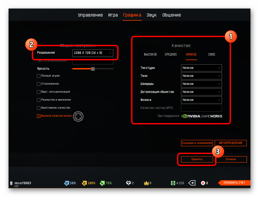Image resolution: width=259 pixels, height=197 pixels.
Task: Click the plus add-currency icon
Action: pos(192,183)
